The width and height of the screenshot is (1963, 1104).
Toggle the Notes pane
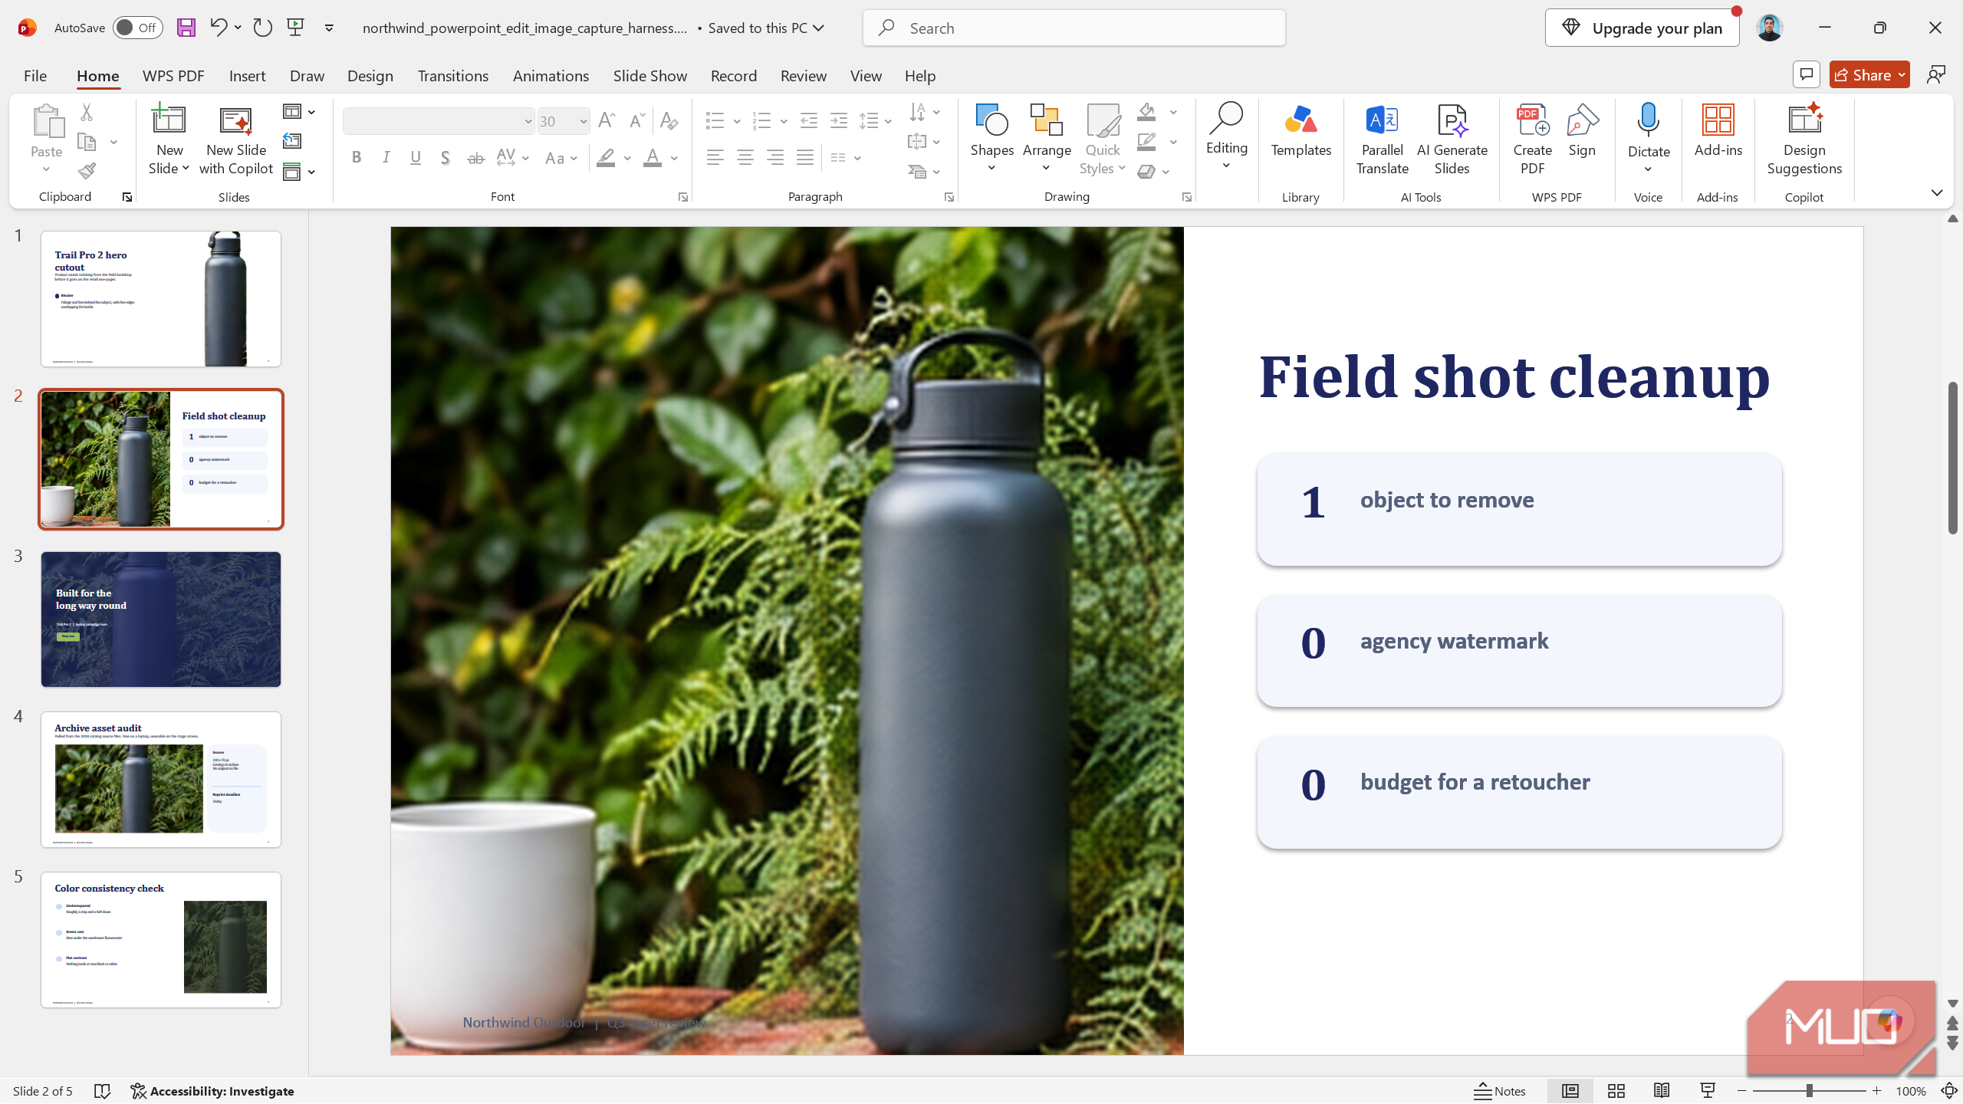click(1500, 1091)
